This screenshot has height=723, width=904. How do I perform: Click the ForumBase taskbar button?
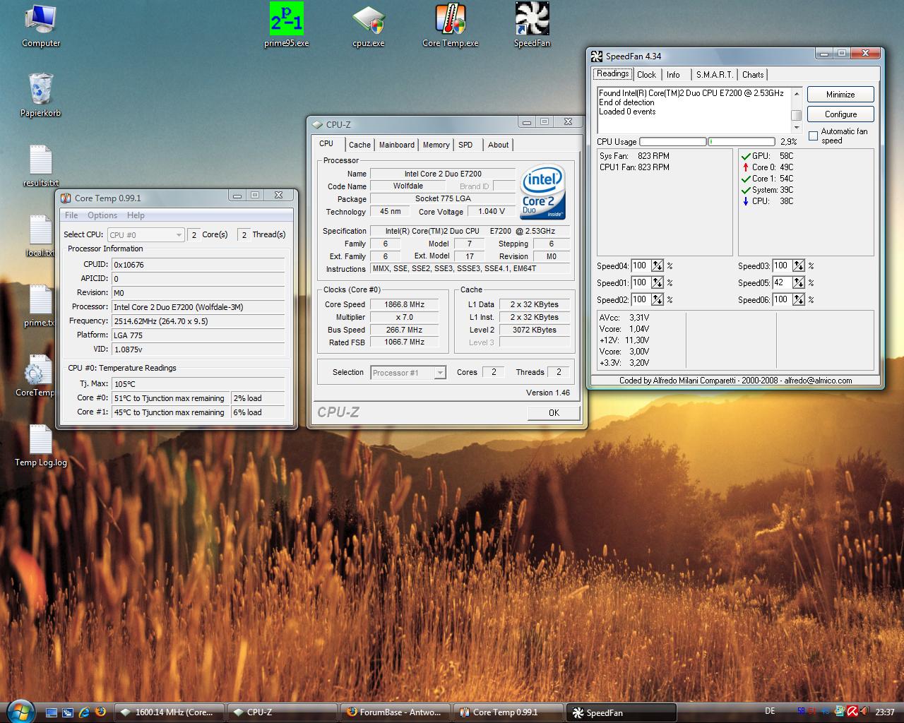pyautogui.click(x=394, y=712)
